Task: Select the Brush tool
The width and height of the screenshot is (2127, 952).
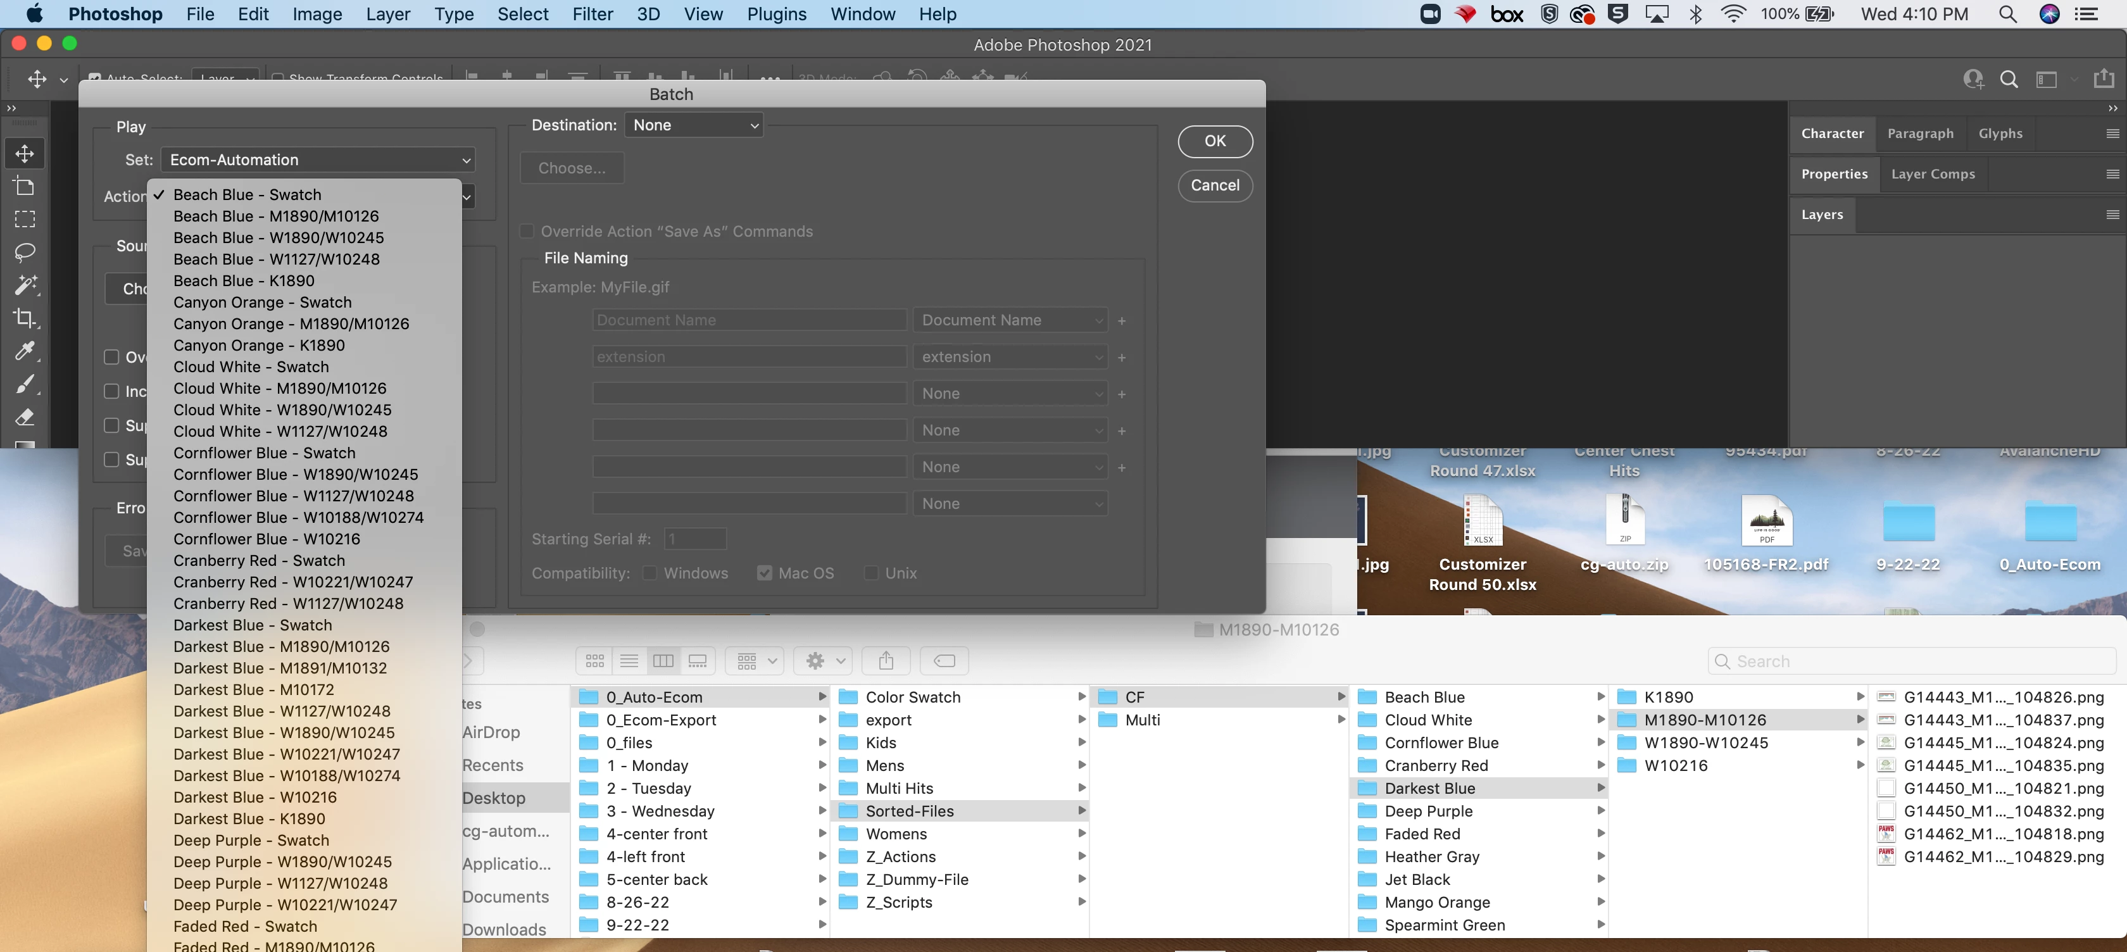Action: 25,384
